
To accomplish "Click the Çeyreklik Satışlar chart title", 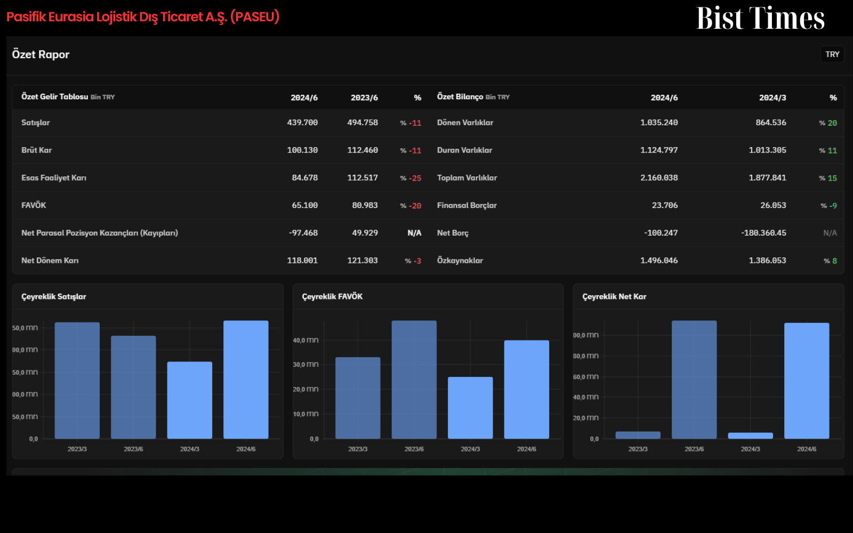I will (53, 297).
